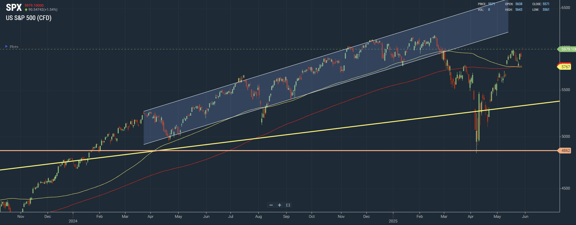576x225 pixels.
Task: Select the CLOSE value 5571
Action: click(x=546, y=4)
